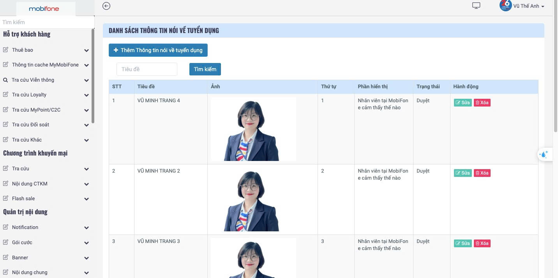This screenshot has height=278, width=558.
Task: Click the monitor display icon in header
Action: click(476, 6)
